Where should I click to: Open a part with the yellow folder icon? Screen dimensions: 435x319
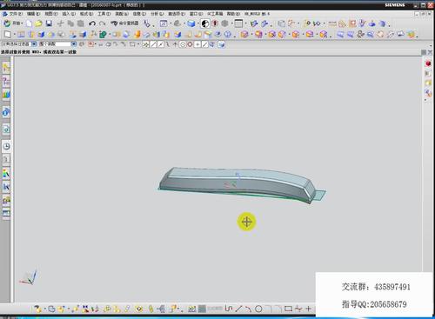tap(39, 23)
